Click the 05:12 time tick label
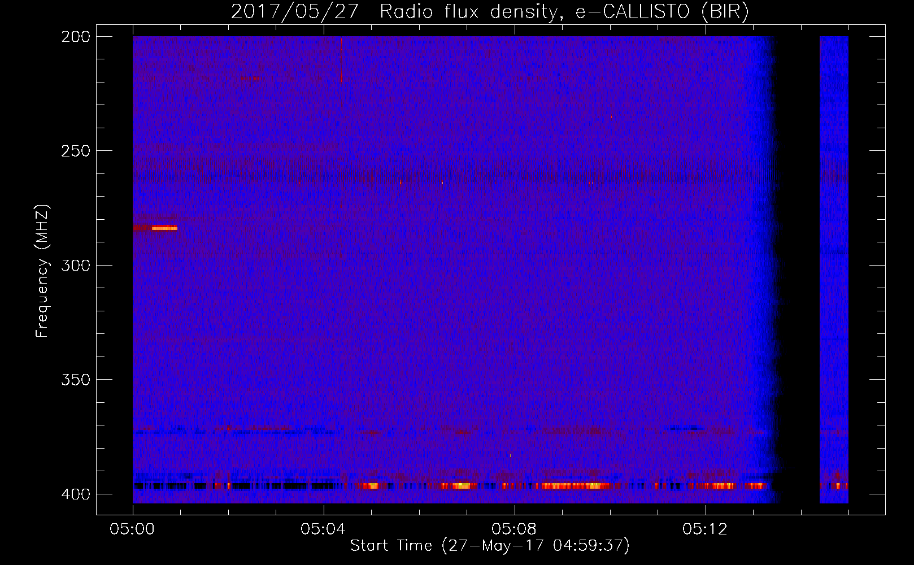 705,529
